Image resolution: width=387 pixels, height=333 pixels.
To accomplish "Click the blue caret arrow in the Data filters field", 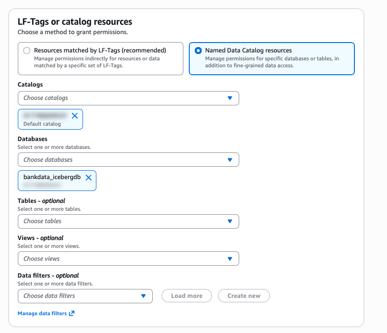I will click(x=143, y=296).
